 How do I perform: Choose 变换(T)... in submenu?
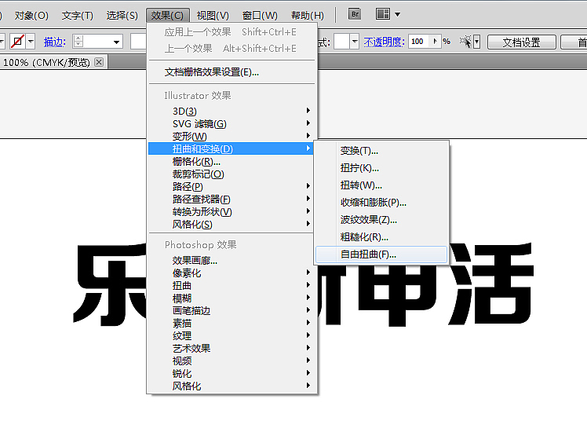pyautogui.click(x=381, y=151)
